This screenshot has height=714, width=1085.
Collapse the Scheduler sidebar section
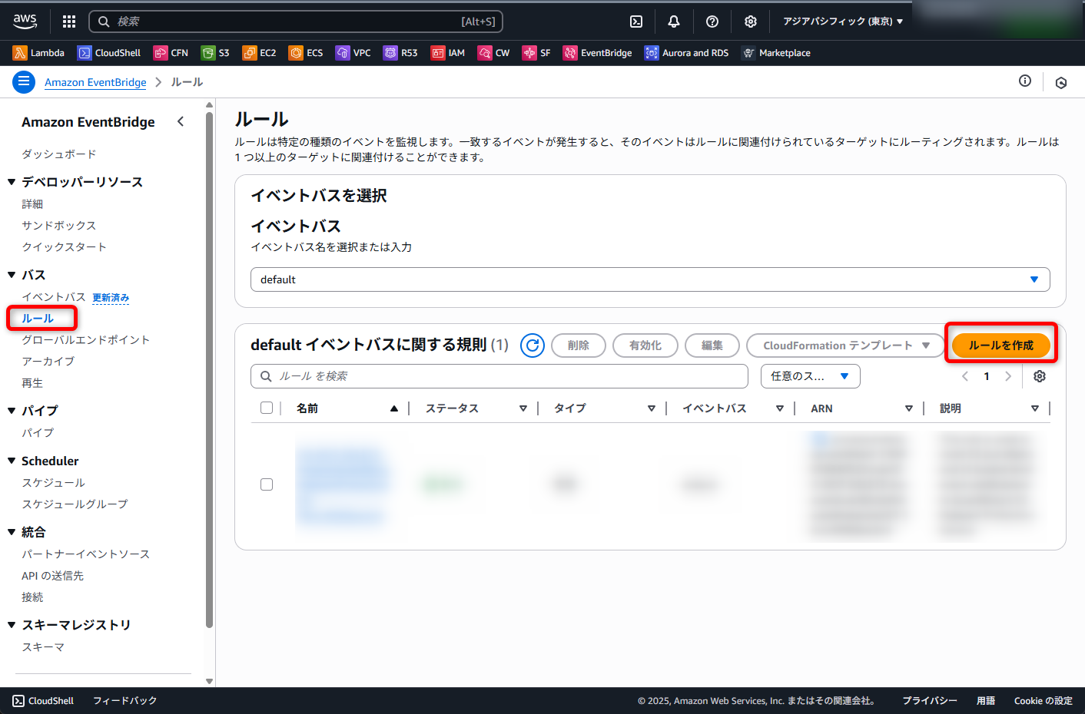(12, 461)
